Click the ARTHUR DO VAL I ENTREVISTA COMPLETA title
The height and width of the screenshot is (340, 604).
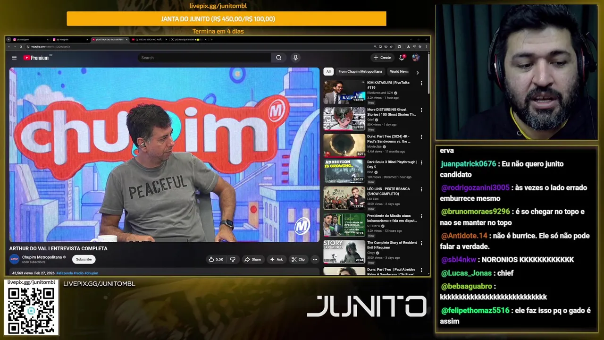click(59, 248)
